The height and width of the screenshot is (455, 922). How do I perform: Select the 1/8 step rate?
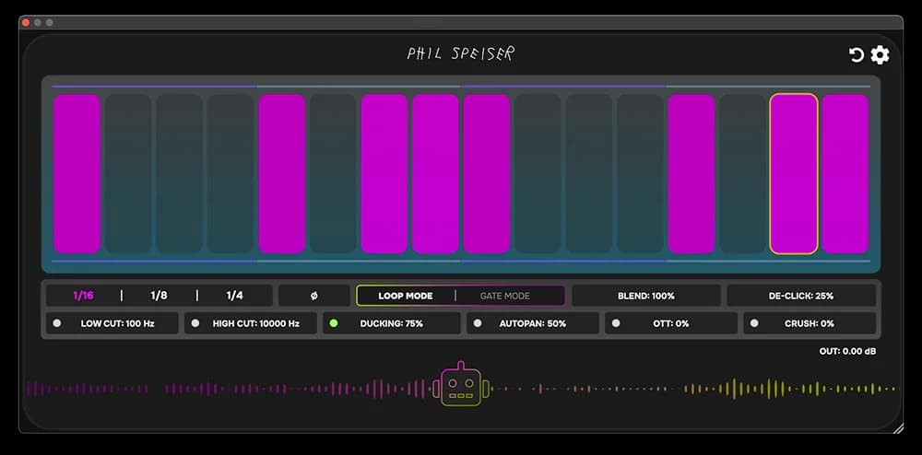coord(159,296)
